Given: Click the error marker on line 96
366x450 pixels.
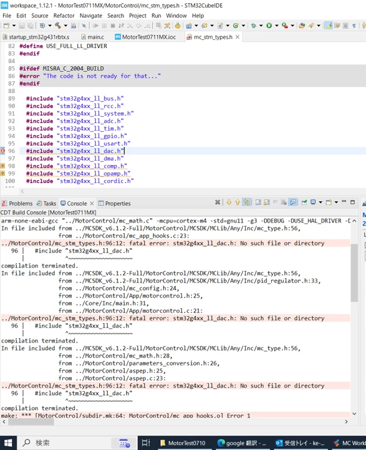Looking at the screenshot, I should 2,151.
